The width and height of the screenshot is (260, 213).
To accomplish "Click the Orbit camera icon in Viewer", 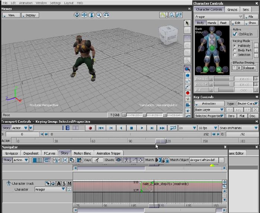I will tap(77, 15).
